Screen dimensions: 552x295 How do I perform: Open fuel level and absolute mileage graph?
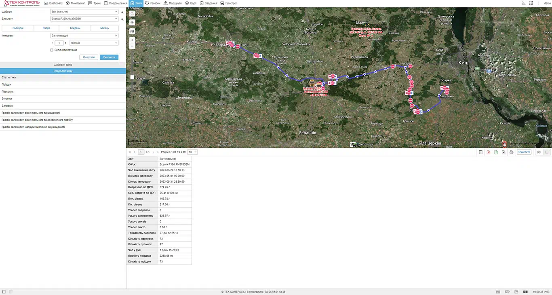pos(63,120)
